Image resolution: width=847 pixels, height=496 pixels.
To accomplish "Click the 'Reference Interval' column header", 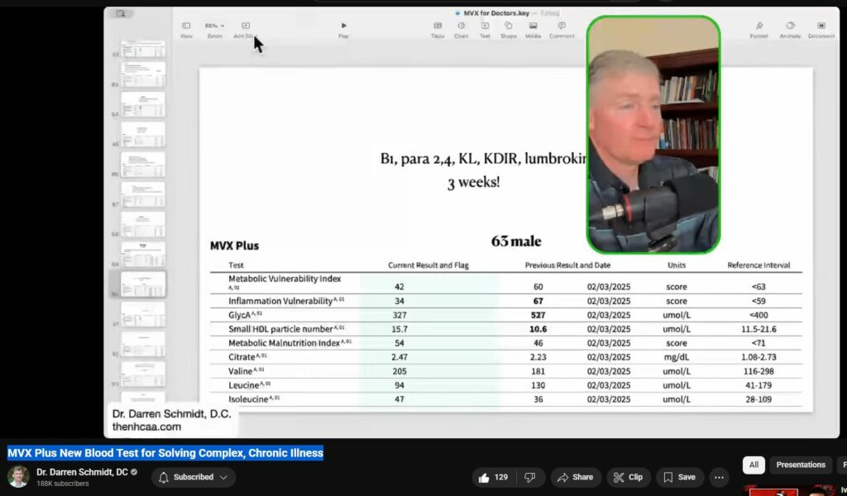I will (758, 265).
